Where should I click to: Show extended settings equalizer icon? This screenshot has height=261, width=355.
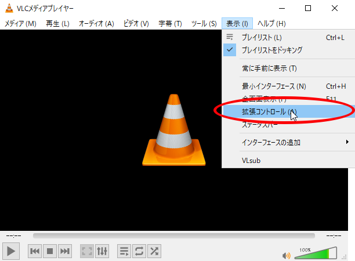(102, 251)
